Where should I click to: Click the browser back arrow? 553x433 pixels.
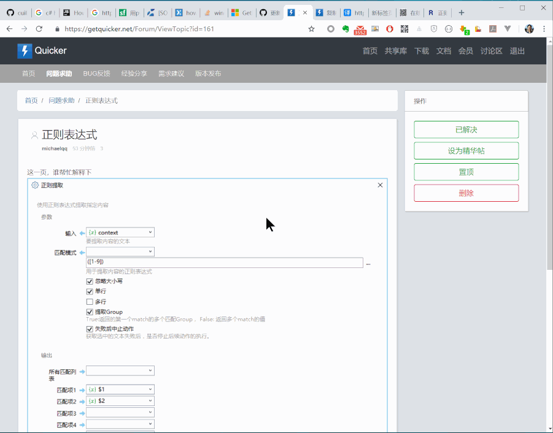(x=9, y=28)
